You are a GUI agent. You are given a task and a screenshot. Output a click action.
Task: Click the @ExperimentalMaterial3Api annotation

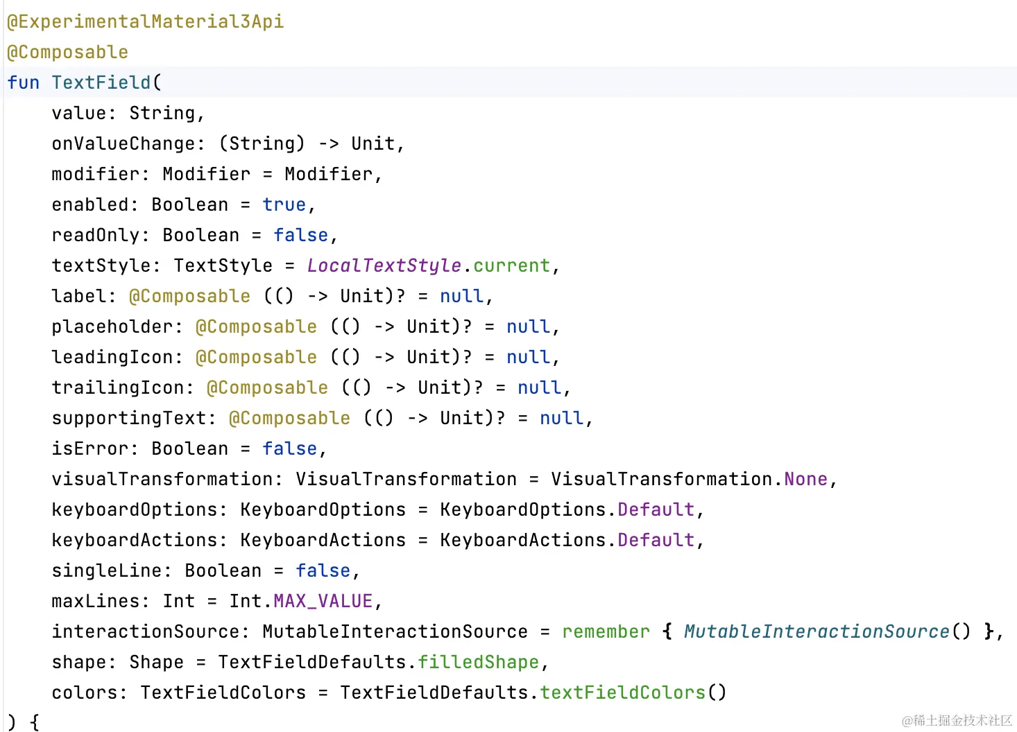tap(145, 21)
